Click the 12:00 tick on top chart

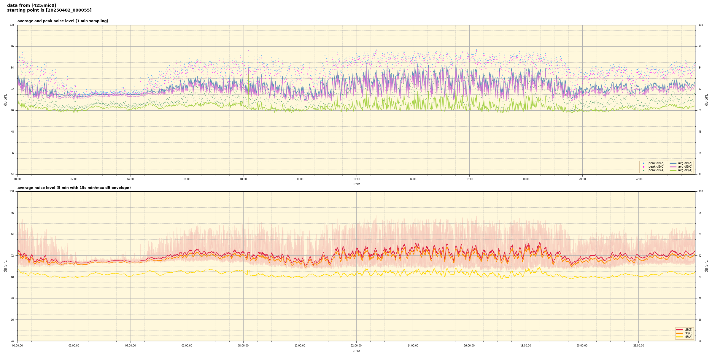click(356, 179)
